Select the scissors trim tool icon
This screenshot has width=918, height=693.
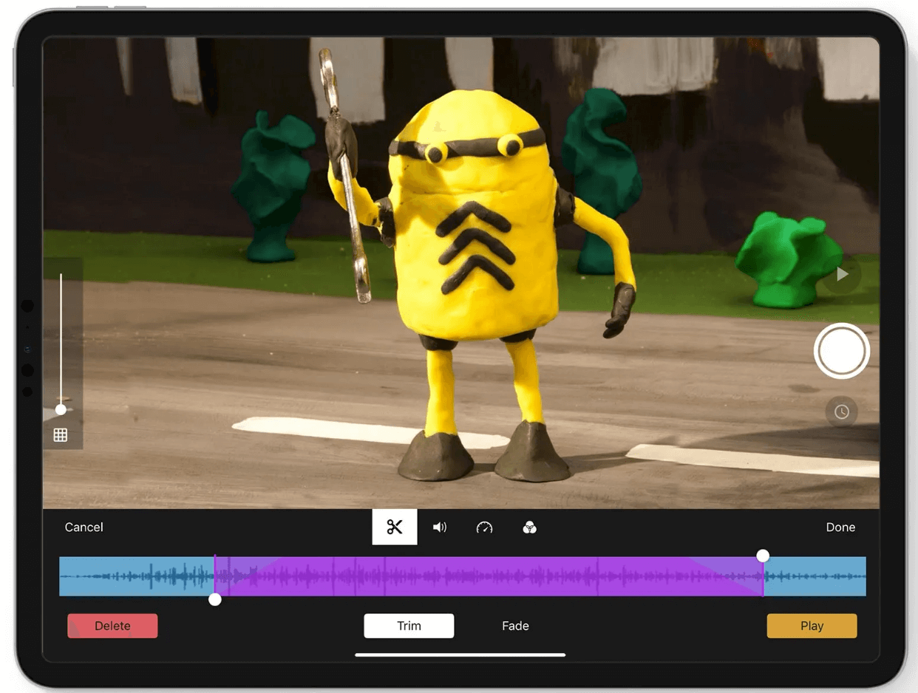click(395, 527)
